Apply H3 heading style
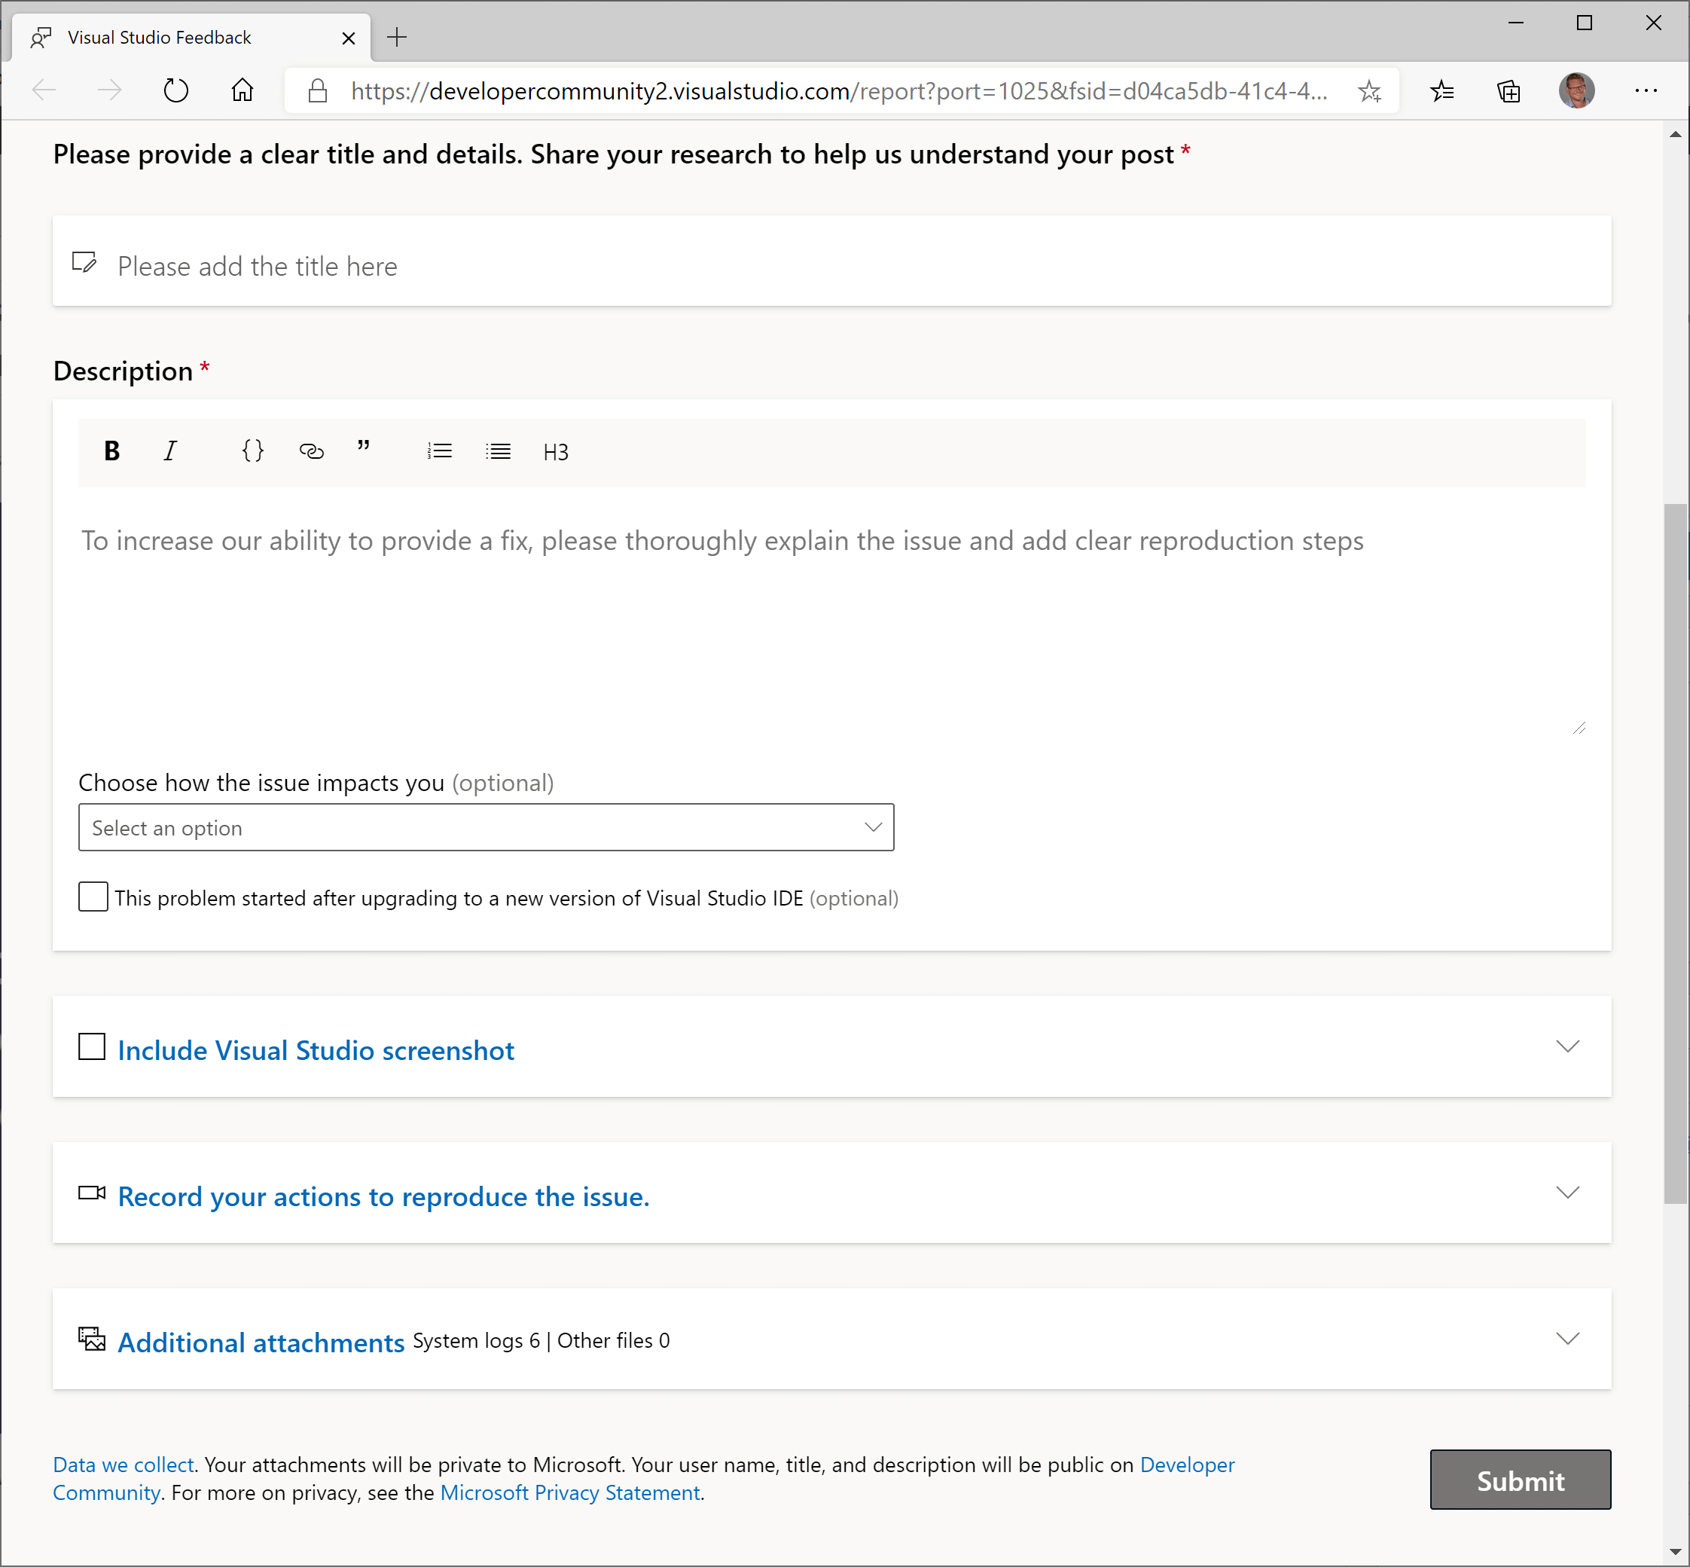Viewport: 1690px width, 1567px height. coord(556,453)
